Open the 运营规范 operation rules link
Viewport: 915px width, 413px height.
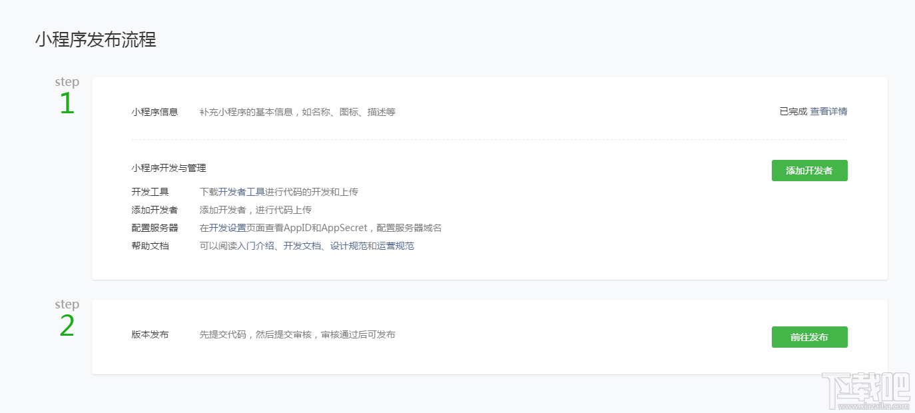point(394,245)
